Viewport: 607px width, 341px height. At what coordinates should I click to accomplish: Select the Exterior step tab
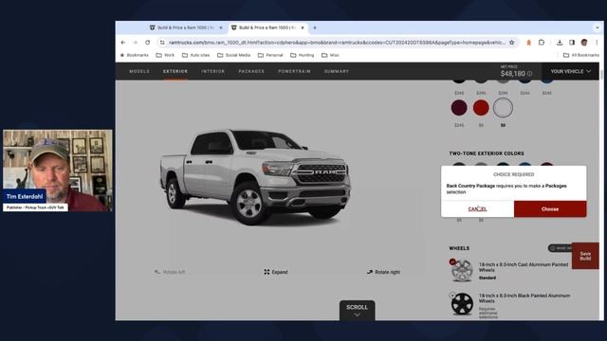coord(175,72)
